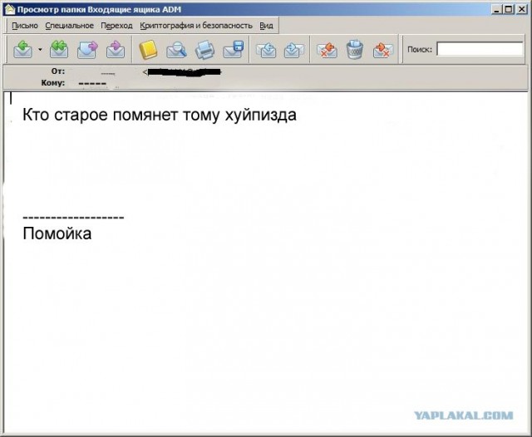The image size is (532, 437).
Task: Click the Reply All double-arrow envelope icon
Action: point(59,49)
